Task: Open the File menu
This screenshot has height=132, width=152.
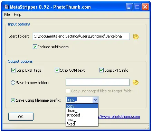Action: (7, 14)
